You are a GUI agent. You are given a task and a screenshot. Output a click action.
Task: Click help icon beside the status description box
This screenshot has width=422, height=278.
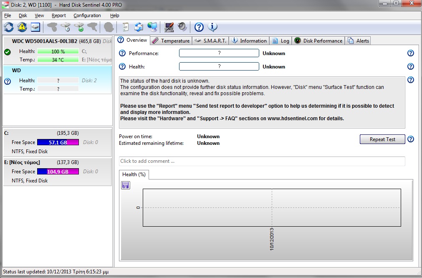[410, 80]
